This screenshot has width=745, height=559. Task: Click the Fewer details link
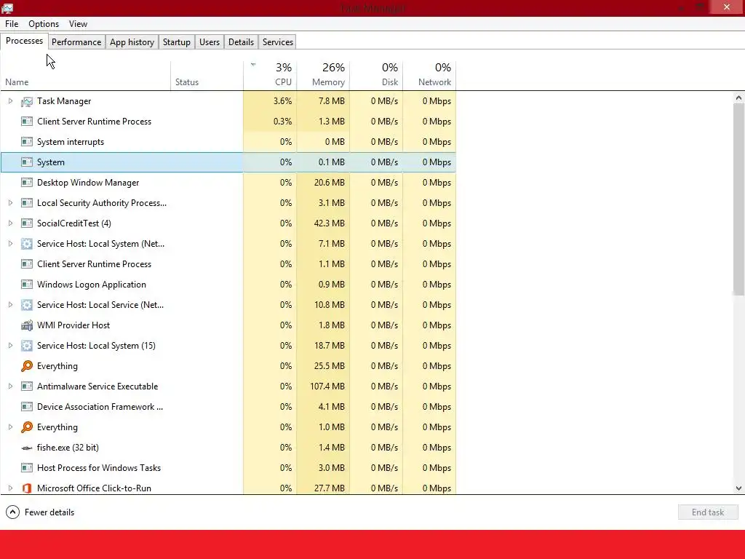[x=49, y=512]
